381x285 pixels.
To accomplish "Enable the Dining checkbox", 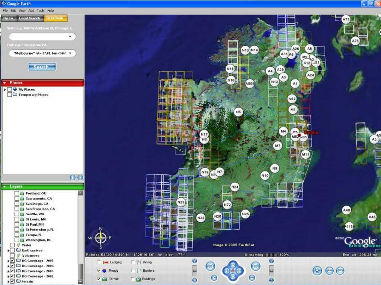I will (x=133, y=262).
